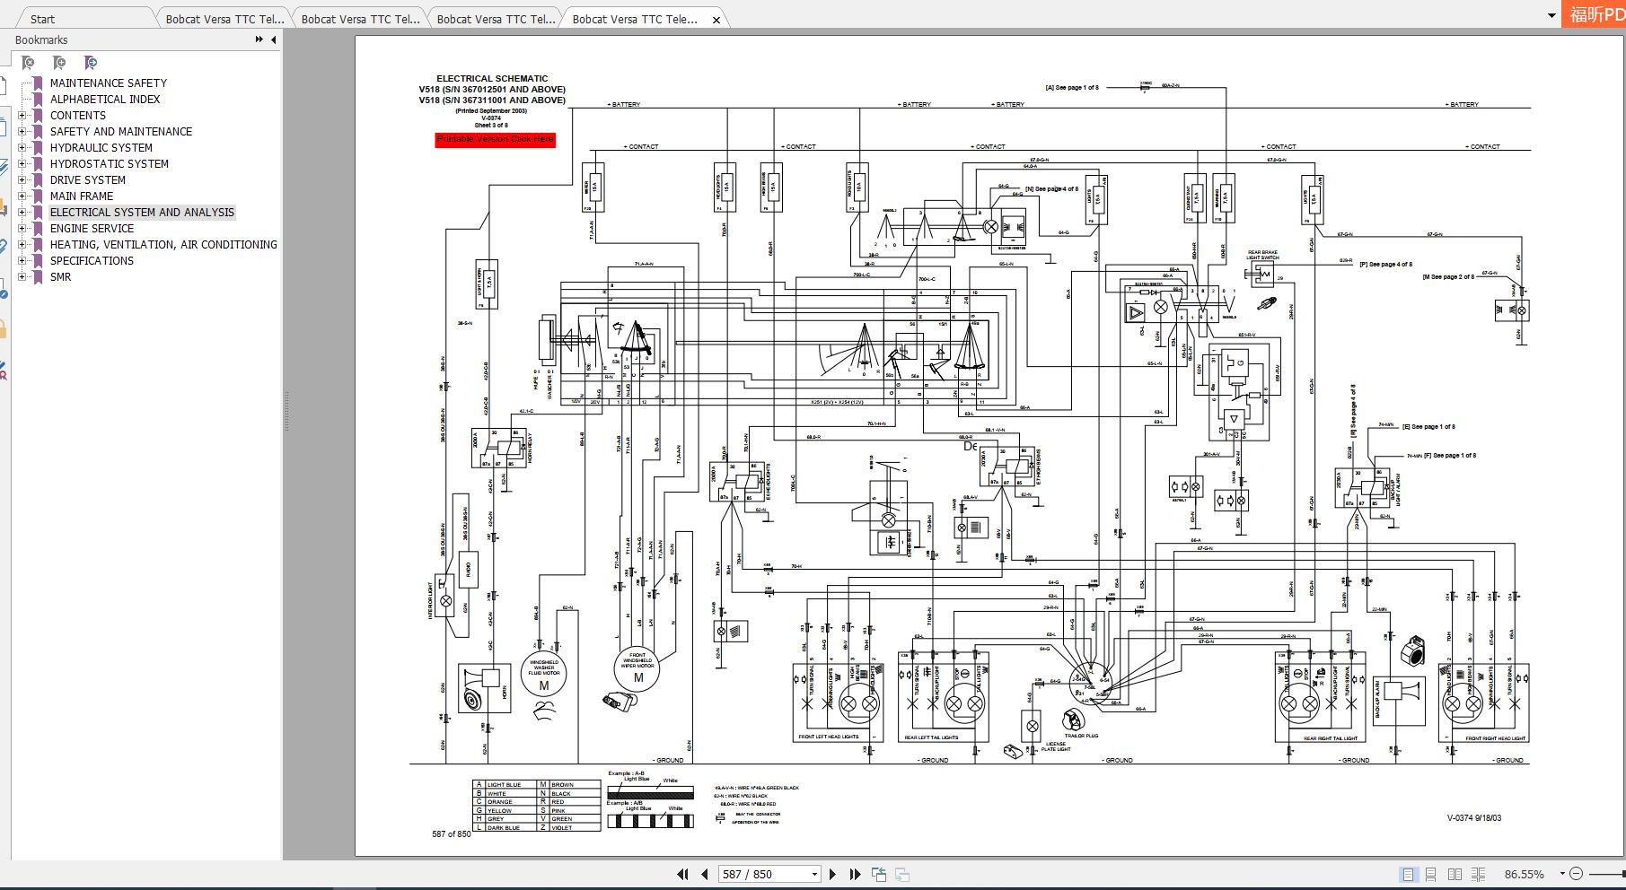Toggle panel auto-hide with double-arrow button
This screenshot has width=1626, height=890.
pyautogui.click(x=259, y=39)
